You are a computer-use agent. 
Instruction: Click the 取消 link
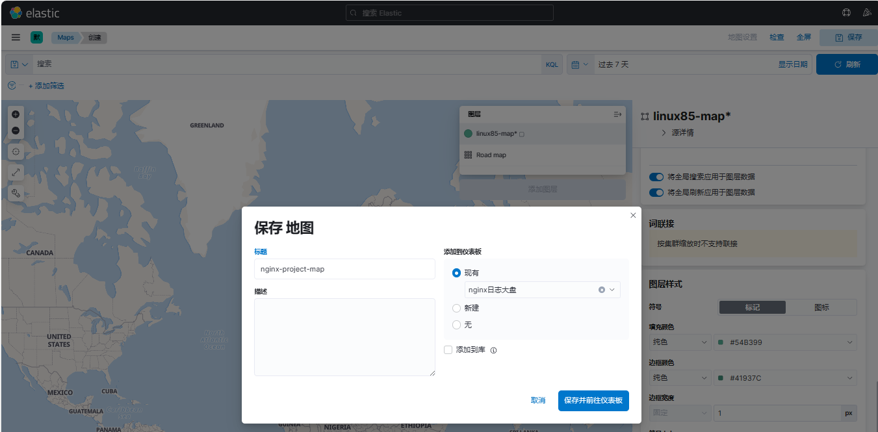coord(538,401)
